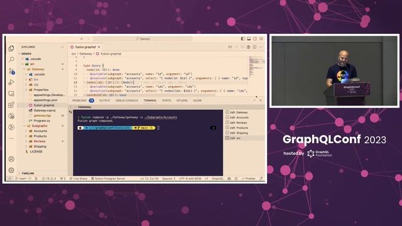402x226 pixels.
Task: Show additional activity bar views ellipsis
Action: (11, 138)
